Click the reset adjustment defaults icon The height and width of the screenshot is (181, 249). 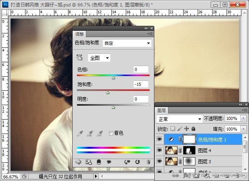tap(137, 162)
